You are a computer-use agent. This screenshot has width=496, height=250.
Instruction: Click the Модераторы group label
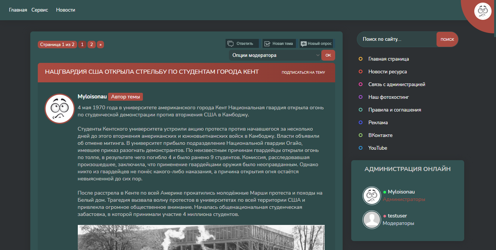(398, 223)
